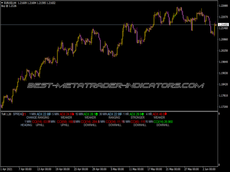
Task: Click the 1.17200 price axis label
Action: [223, 107]
